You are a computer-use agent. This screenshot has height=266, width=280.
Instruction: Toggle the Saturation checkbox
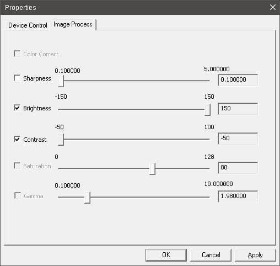pos(17,166)
